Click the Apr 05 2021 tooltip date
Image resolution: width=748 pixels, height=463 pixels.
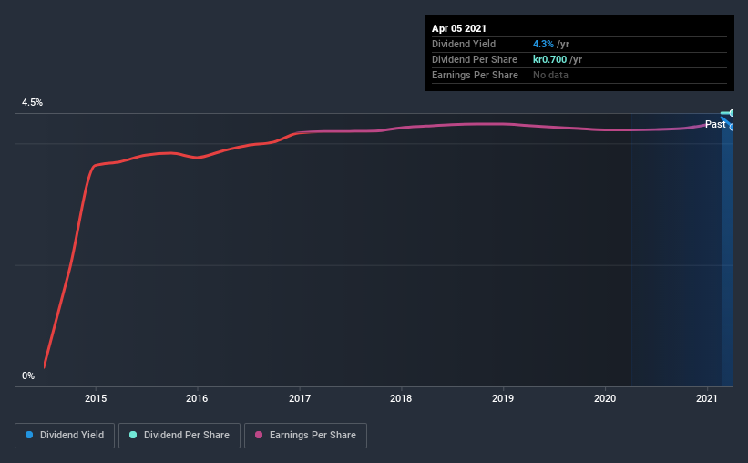pyautogui.click(x=459, y=28)
